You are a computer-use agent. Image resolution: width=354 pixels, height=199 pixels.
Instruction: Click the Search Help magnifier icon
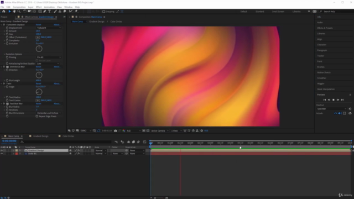point(321,12)
